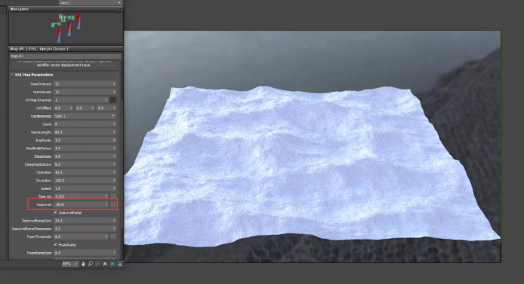524x284 pixels.
Task: Disable the SeaLevelRamp checkbox
Action: click(55, 212)
